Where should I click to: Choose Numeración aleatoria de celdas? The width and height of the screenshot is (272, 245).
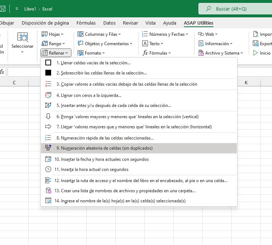coord(139,148)
